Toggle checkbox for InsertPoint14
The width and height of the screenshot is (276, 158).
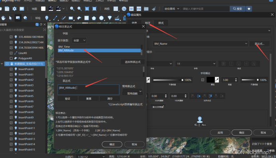[11, 144]
